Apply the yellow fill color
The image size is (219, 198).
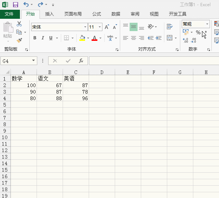click(82, 38)
